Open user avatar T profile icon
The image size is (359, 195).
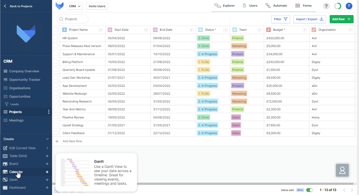click(349, 6)
